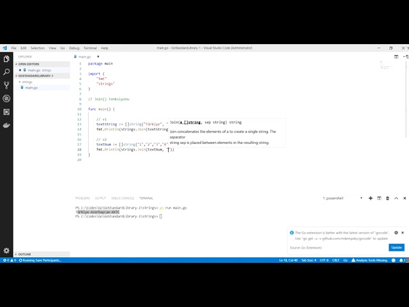This screenshot has width=409, height=307.
Task: Maximize the terminal panel with chevron
Action: point(396,198)
